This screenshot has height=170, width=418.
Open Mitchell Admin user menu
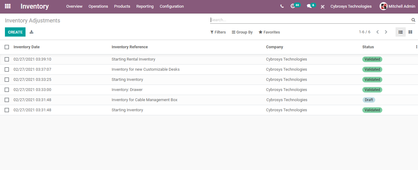[x=397, y=6]
